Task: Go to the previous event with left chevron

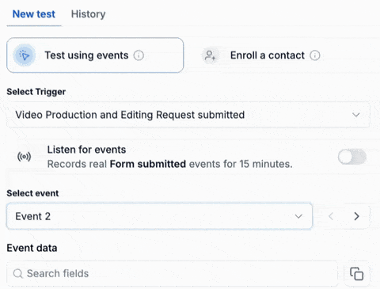Action: [x=331, y=216]
